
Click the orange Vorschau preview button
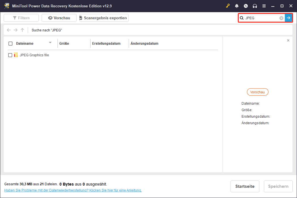tap(258, 92)
